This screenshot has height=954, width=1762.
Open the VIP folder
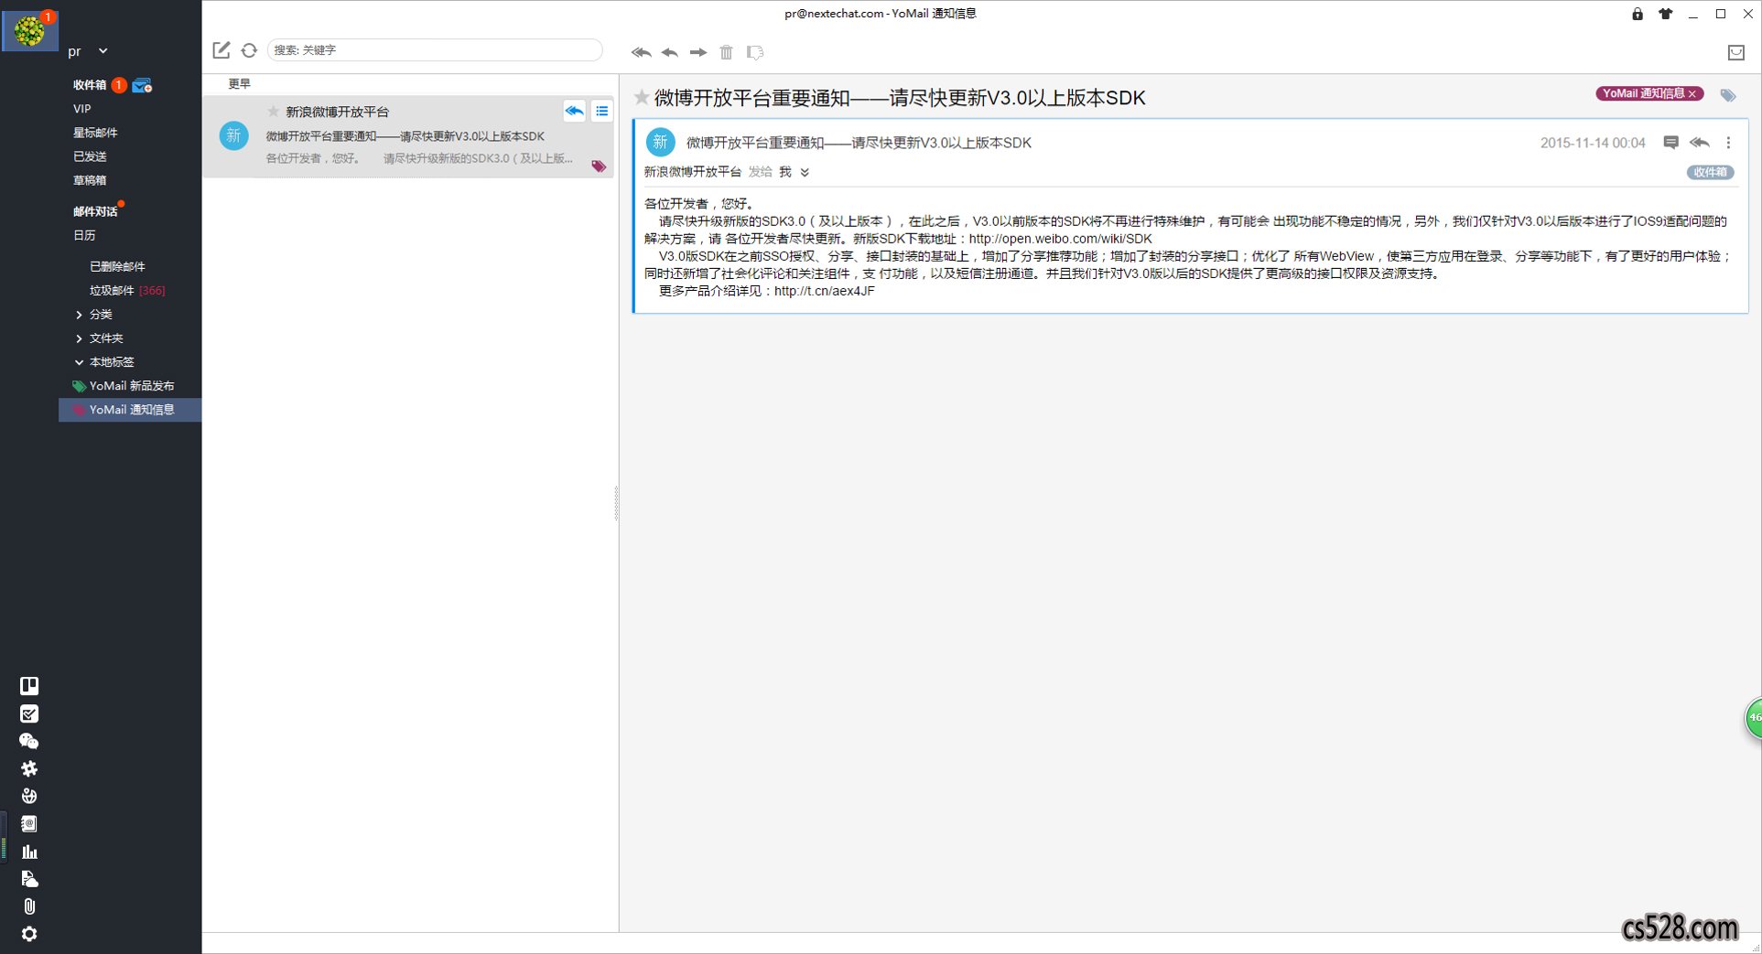pos(82,109)
